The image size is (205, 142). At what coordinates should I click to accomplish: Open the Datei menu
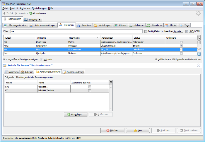pos(5,8)
